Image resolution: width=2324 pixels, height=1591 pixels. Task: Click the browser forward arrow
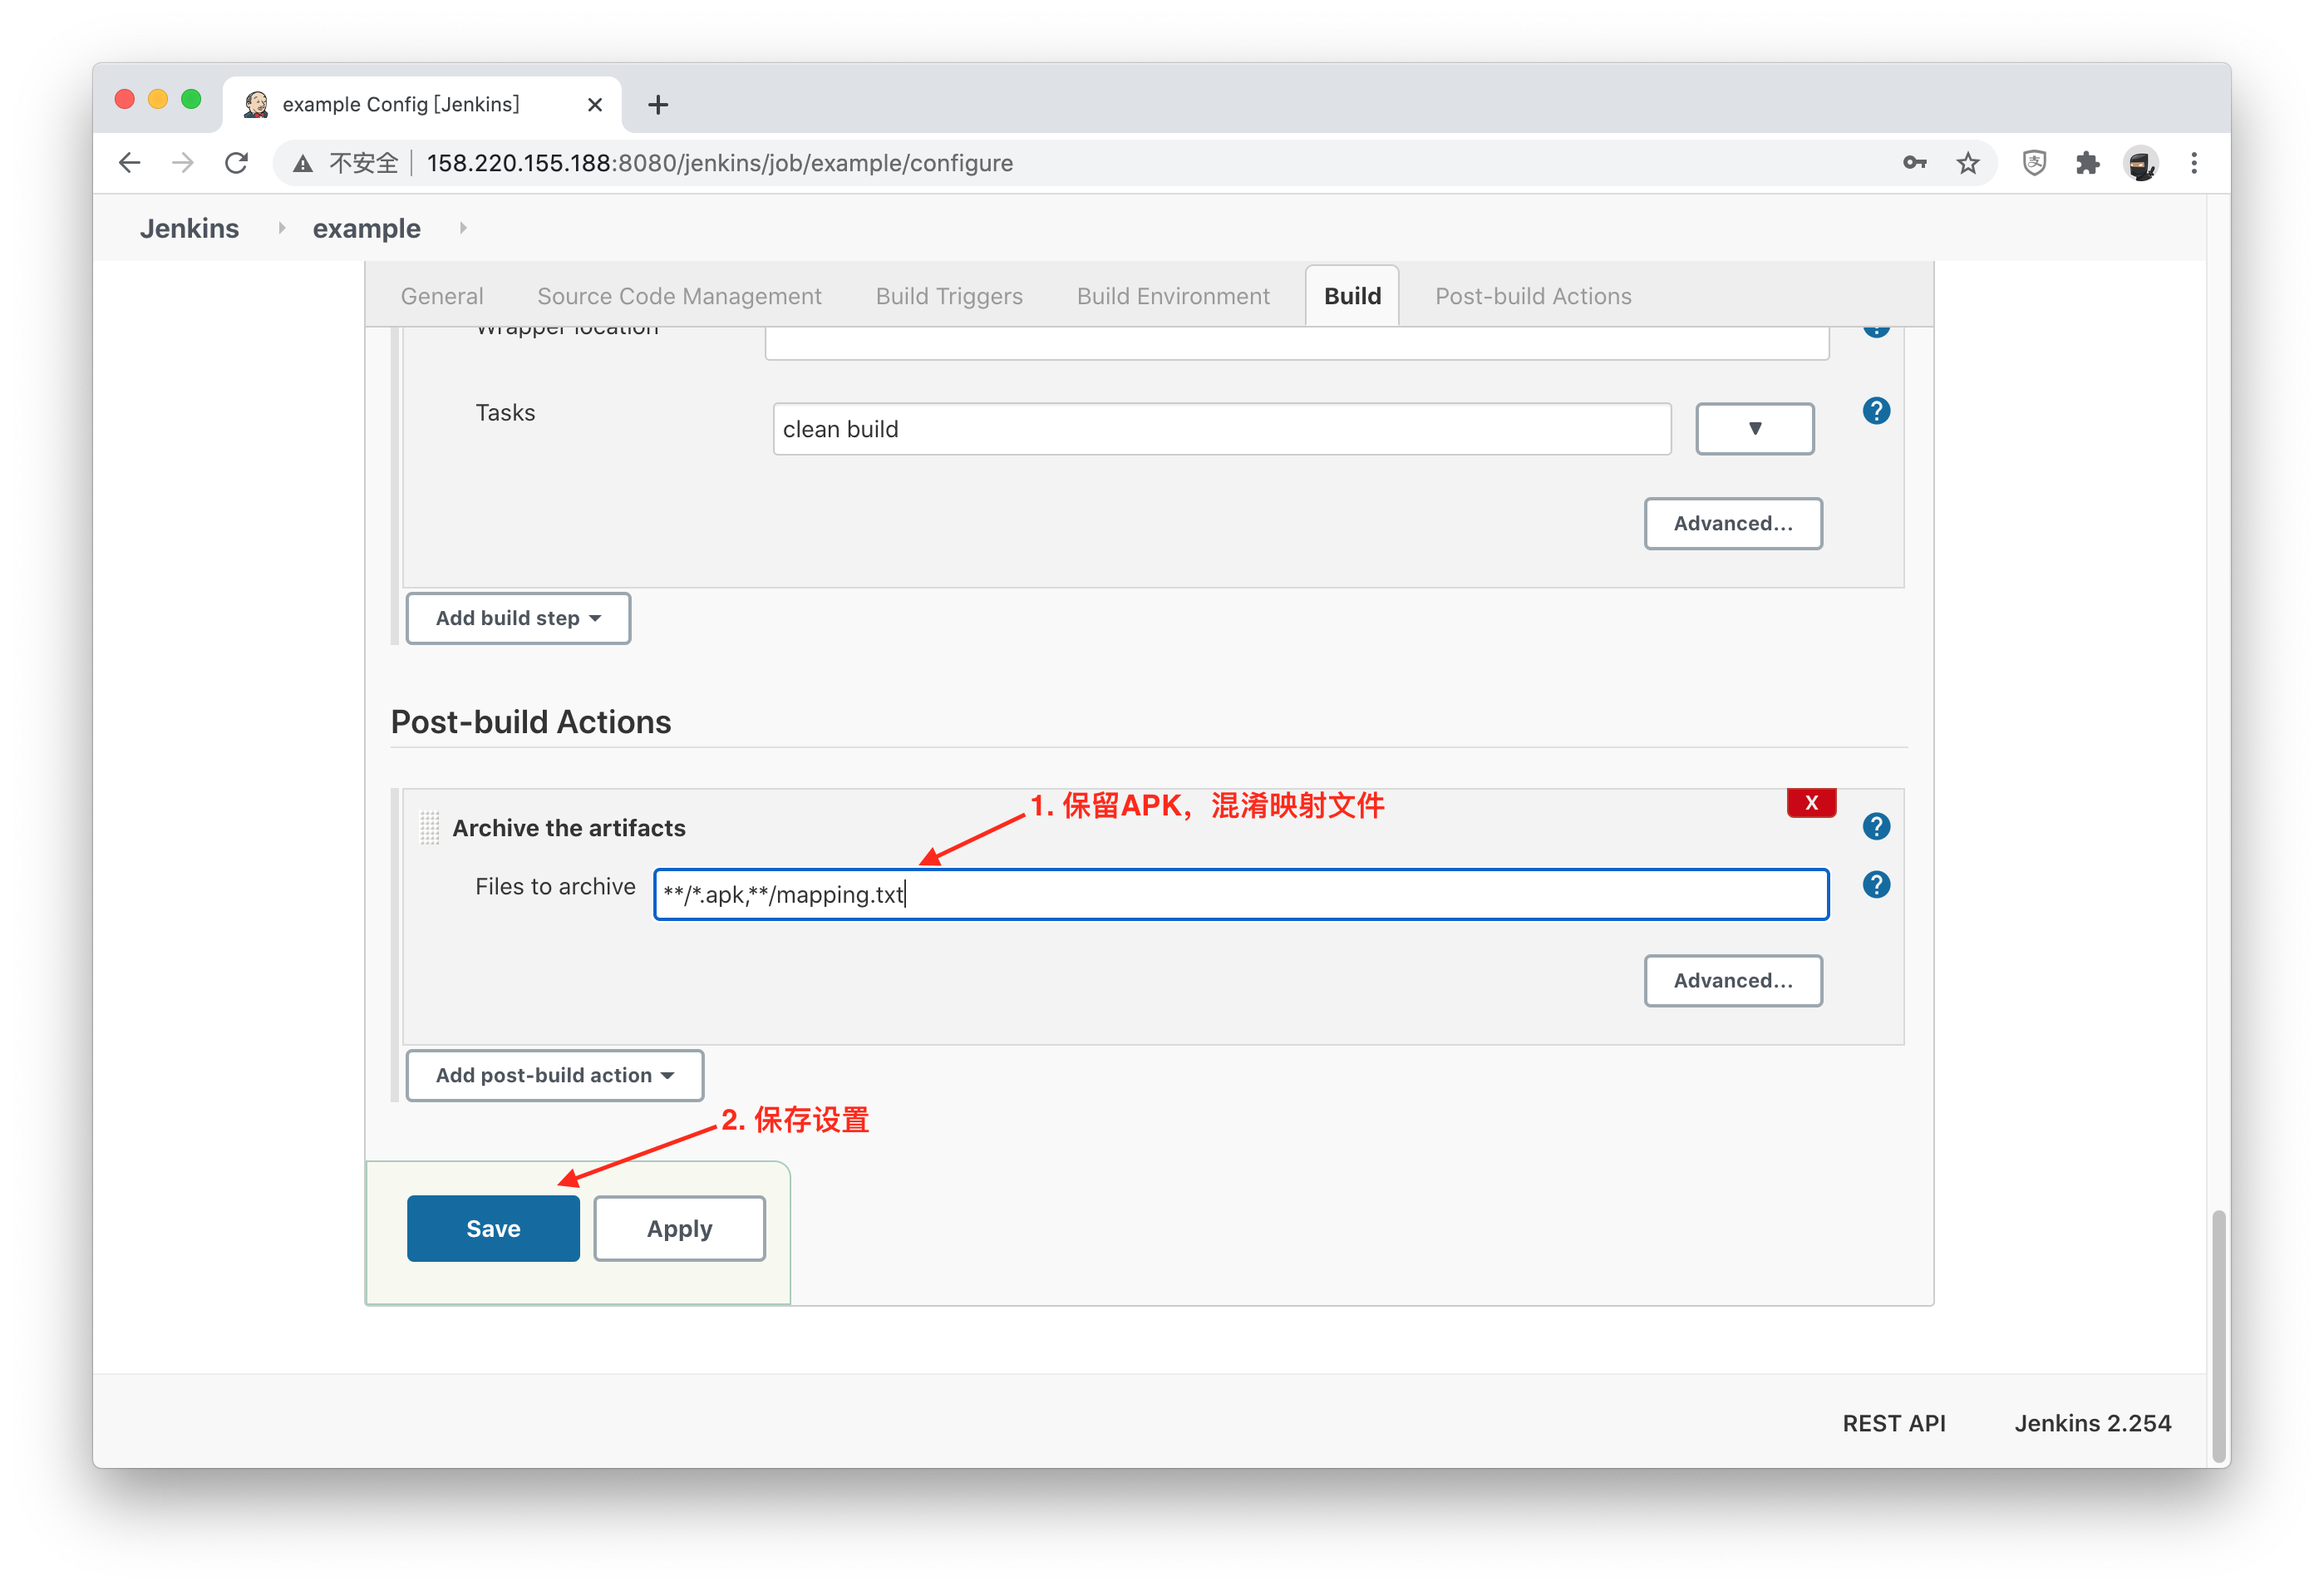[x=183, y=163]
